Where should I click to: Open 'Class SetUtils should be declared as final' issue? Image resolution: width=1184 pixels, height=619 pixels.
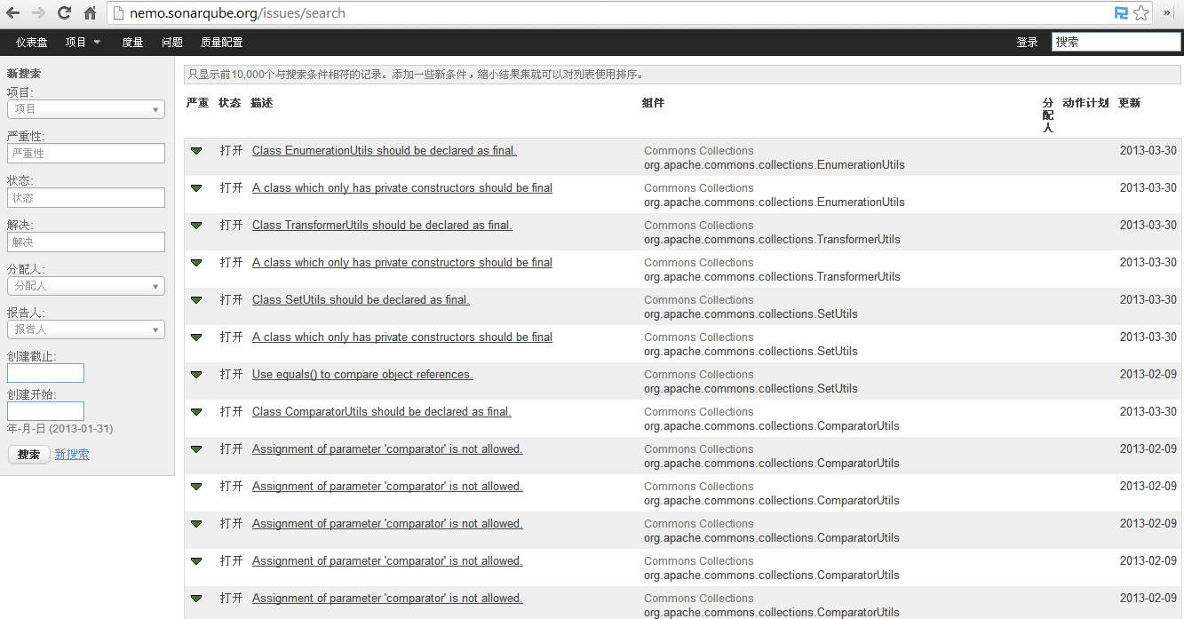[x=361, y=300]
